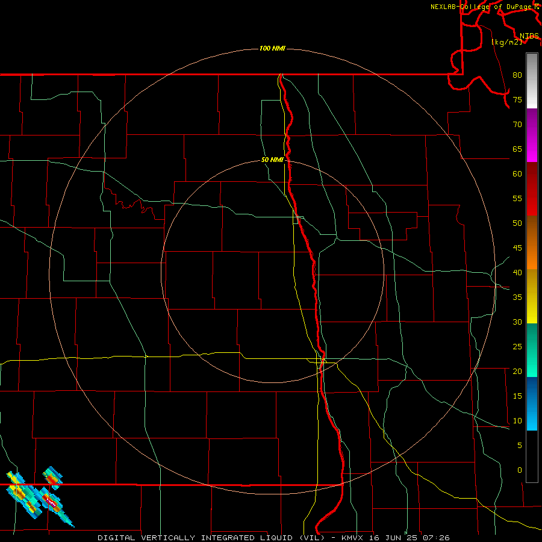Click the 55 value on the scale

tap(517, 199)
